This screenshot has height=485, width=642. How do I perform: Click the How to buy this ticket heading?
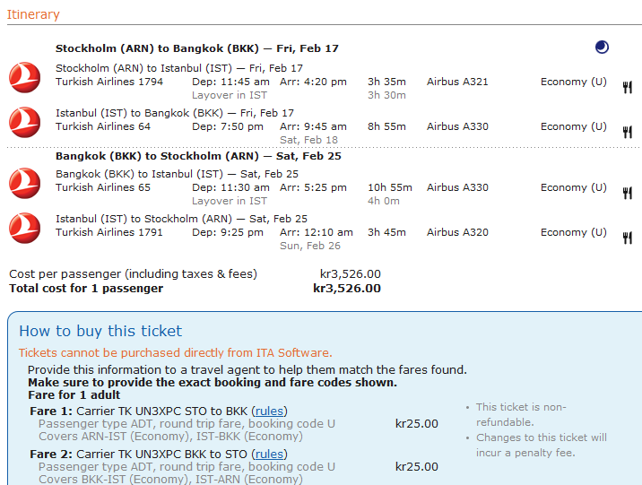[x=100, y=331]
